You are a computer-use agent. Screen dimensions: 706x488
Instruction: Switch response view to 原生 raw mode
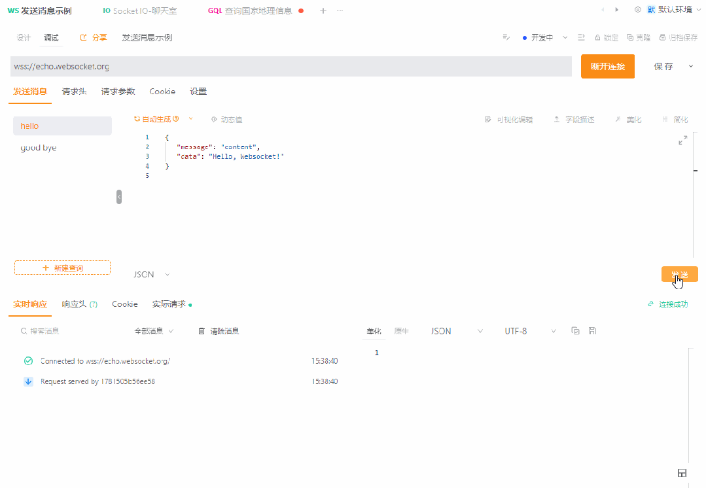402,331
